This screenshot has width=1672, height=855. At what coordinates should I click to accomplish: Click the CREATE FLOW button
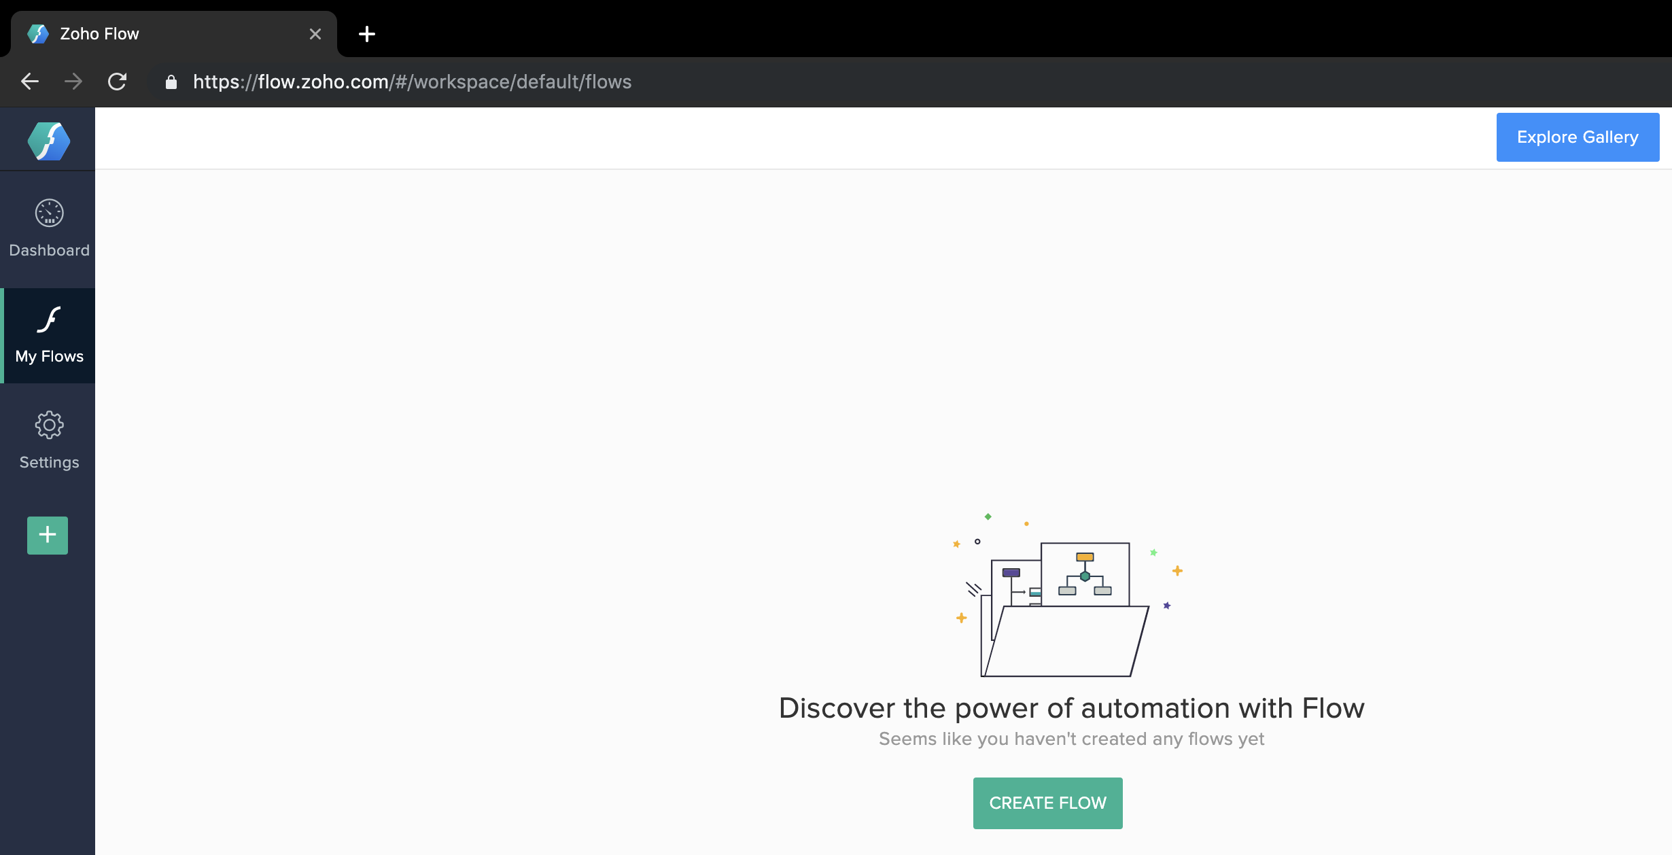tap(1047, 803)
